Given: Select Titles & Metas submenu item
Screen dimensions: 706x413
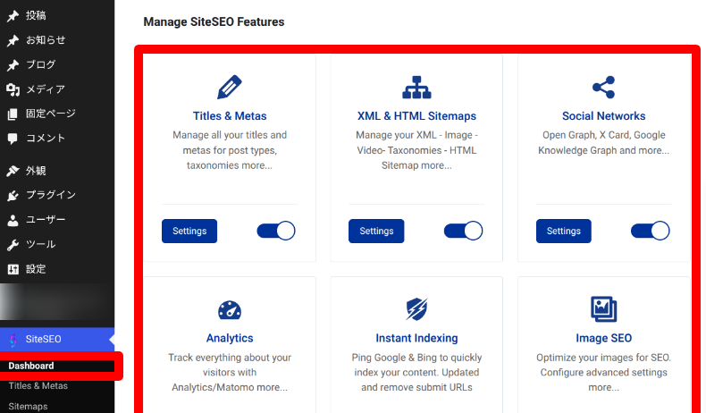Looking at the screenshot, I should click(x=38, y=385).
